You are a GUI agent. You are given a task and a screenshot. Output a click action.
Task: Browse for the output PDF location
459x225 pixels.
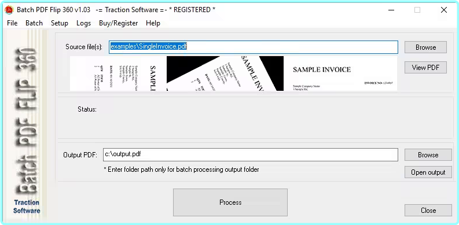428,155
